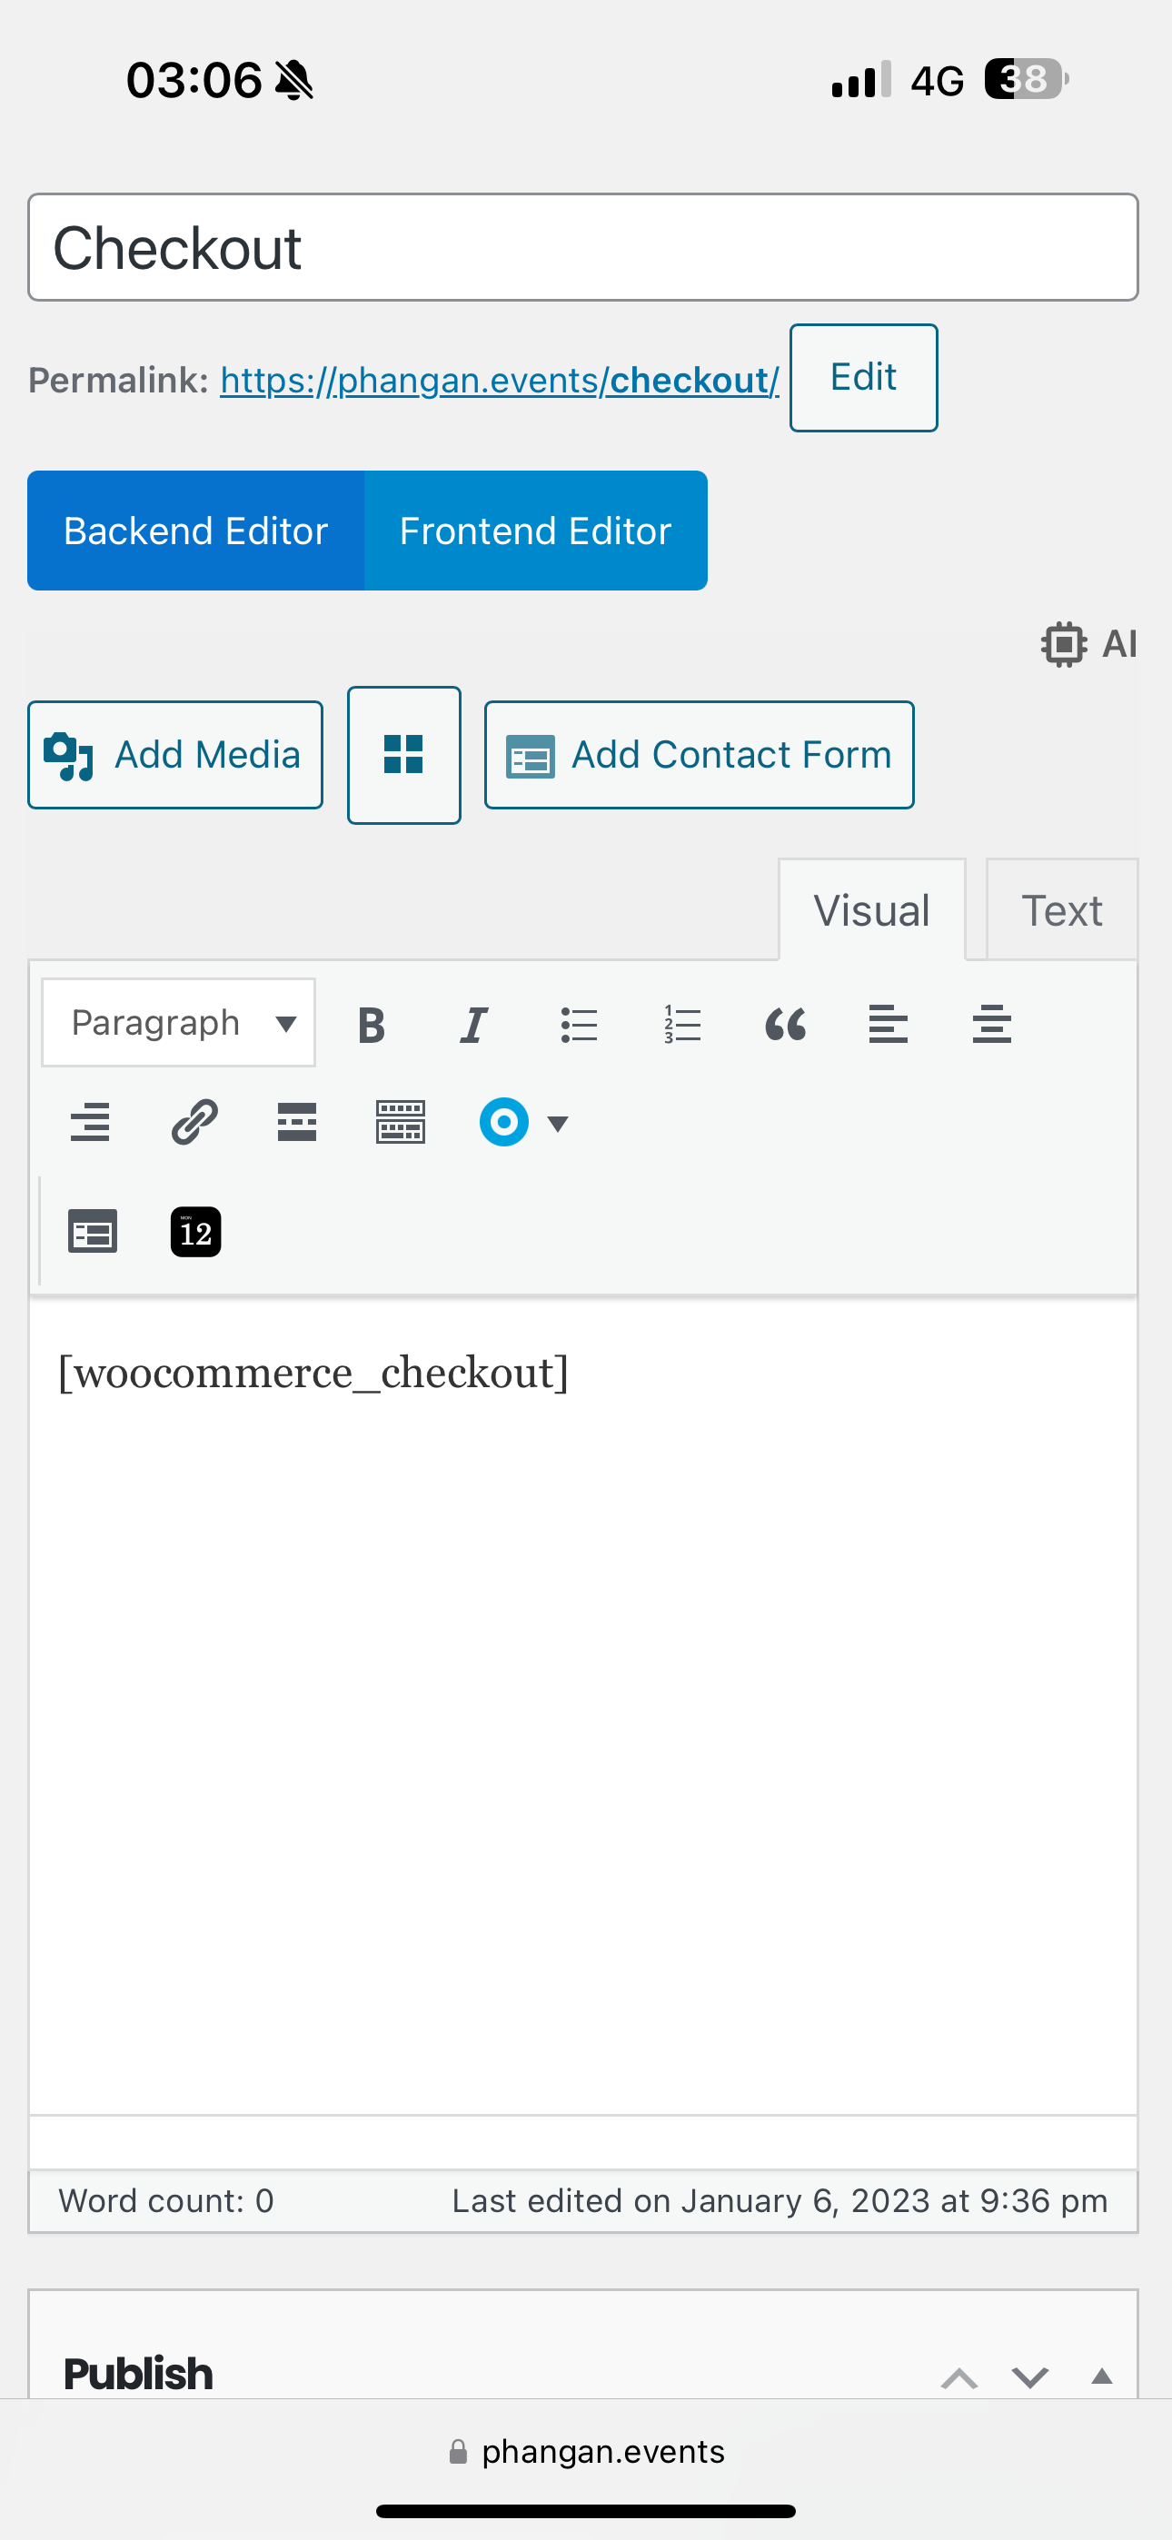The width and height of the screenshot is (1172, 2540).
Task: Collapse the Publish panel triangle
Action: (x=1102, y=2376)
